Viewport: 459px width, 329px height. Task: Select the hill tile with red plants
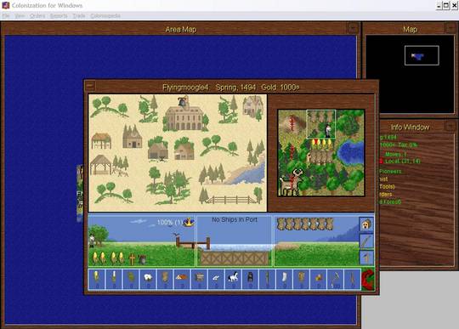pos(292,124)
